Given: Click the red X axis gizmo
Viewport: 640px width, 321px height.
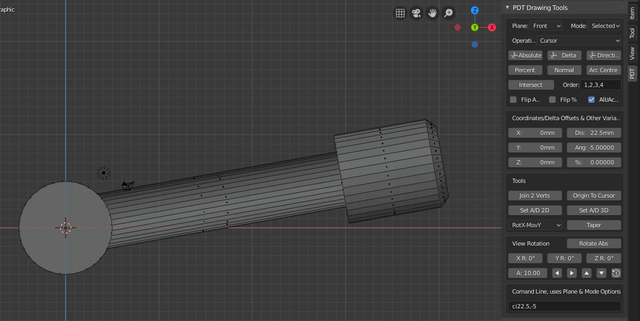Looking at the screenshot, I should 492,27.
